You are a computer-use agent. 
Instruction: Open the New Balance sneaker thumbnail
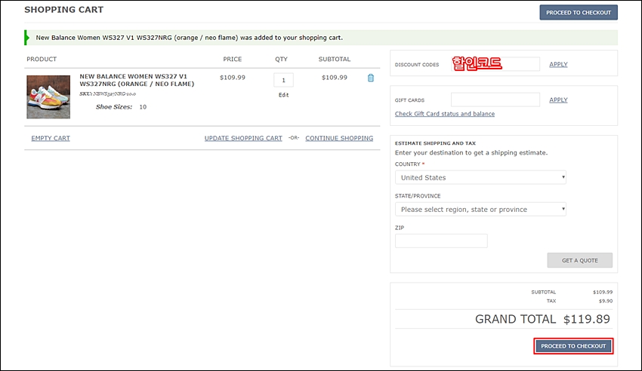[48, 97]
